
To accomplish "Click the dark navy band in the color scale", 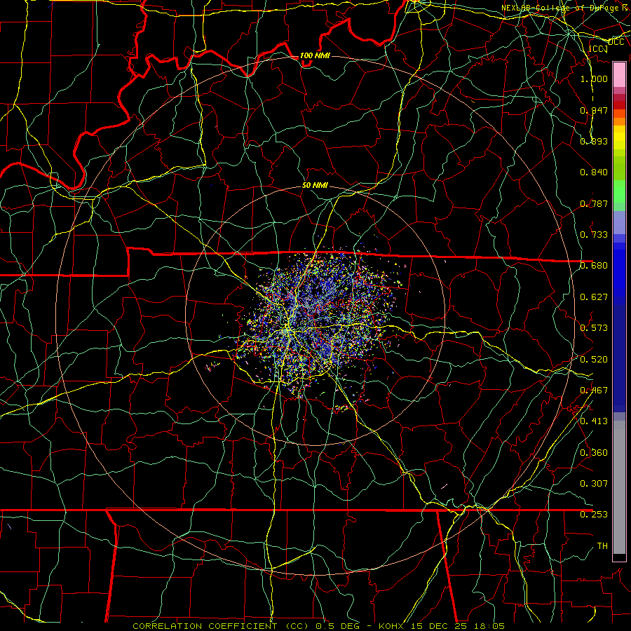I will pos(619,358).
